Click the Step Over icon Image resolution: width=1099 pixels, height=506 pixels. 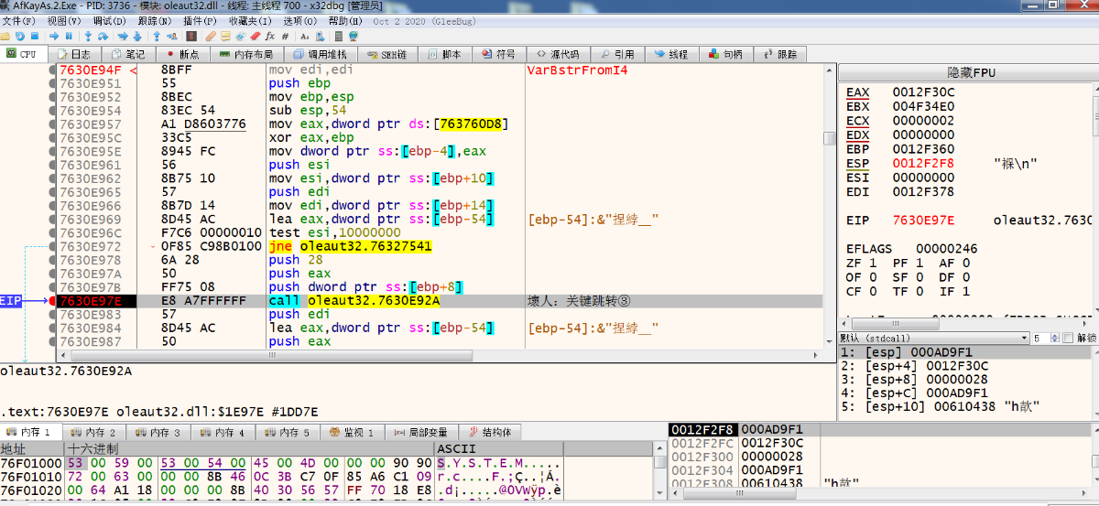(103, 37)
